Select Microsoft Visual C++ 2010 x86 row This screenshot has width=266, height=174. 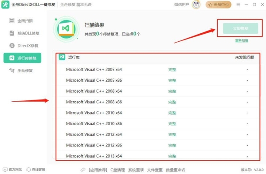(158, 123)
